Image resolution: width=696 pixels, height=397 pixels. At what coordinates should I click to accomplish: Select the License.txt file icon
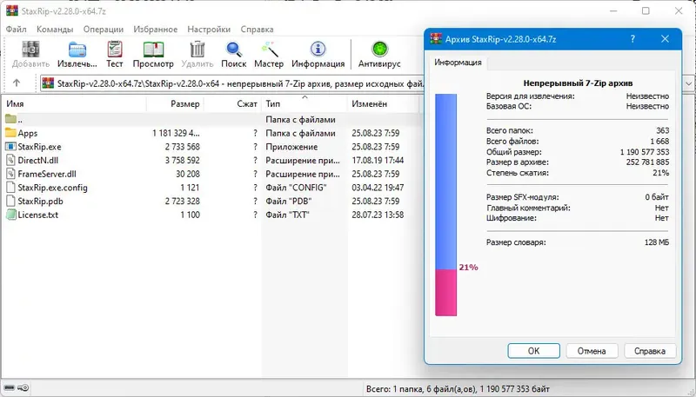click(10, 215)
